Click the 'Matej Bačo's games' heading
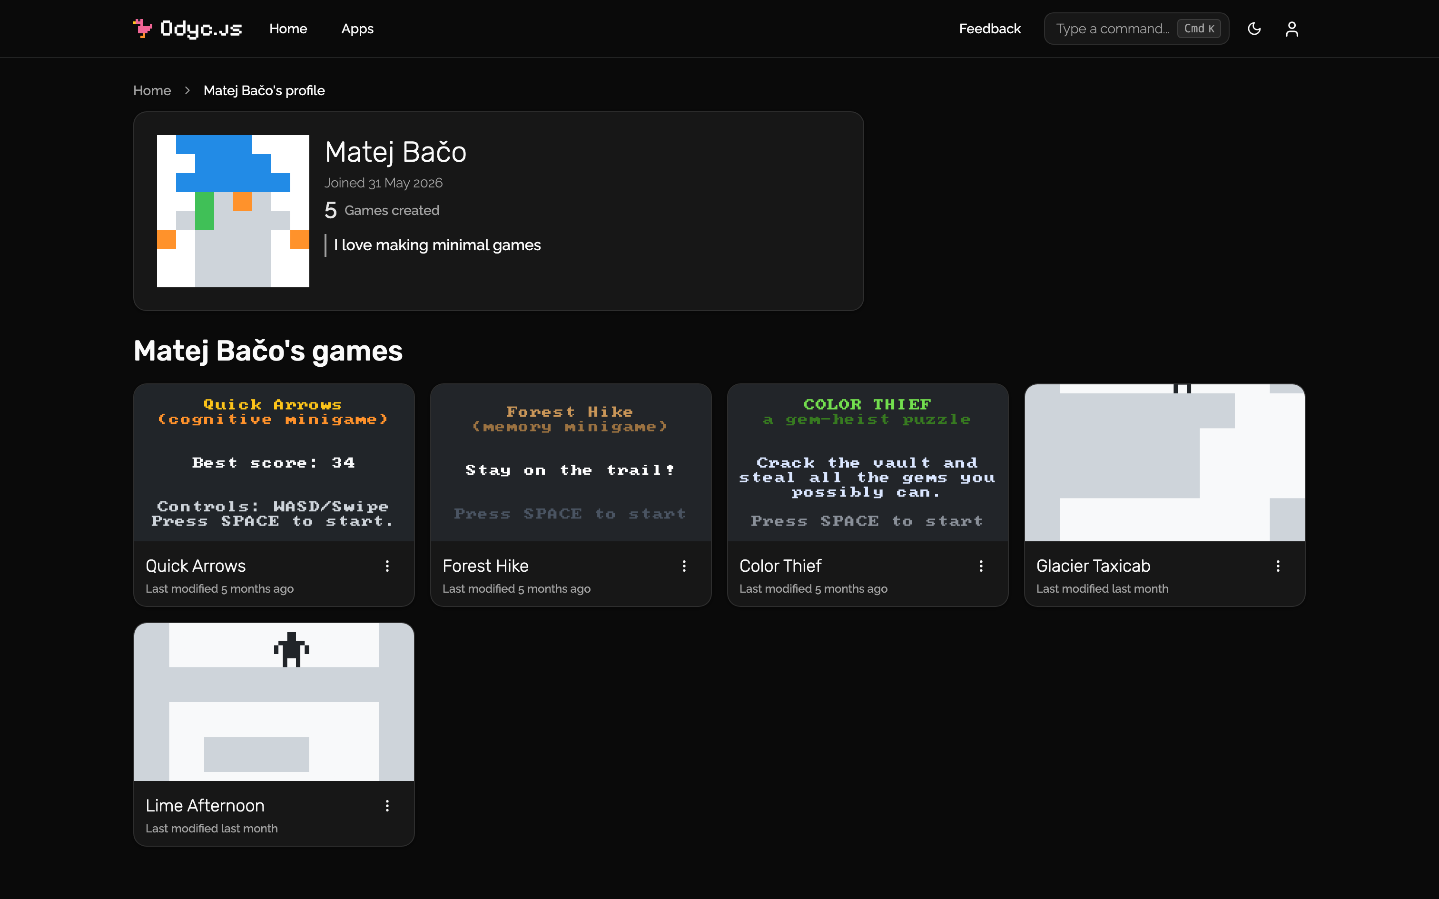Viewport: 1439px width, 899px height. [x=268, y=351]
